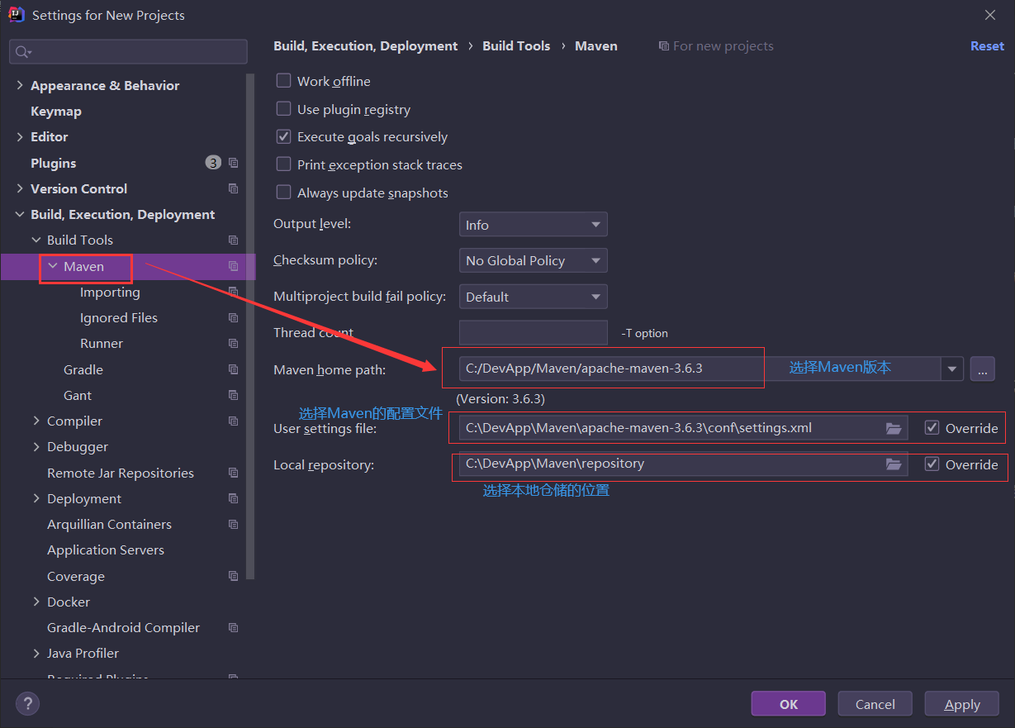1015x728 pixels.
Task: Click the Reset link
Action: point(987,46)
